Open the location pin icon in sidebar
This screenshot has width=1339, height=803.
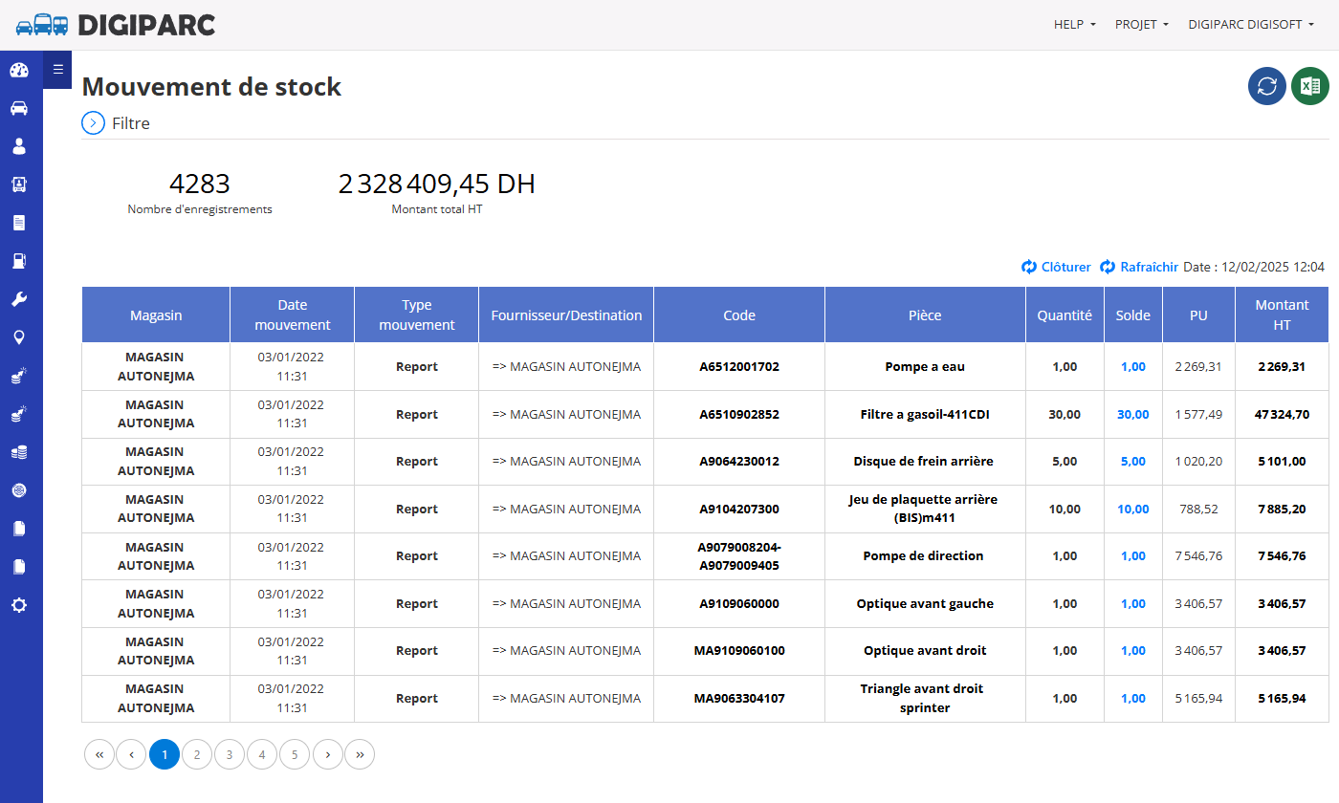click(19, 337)
